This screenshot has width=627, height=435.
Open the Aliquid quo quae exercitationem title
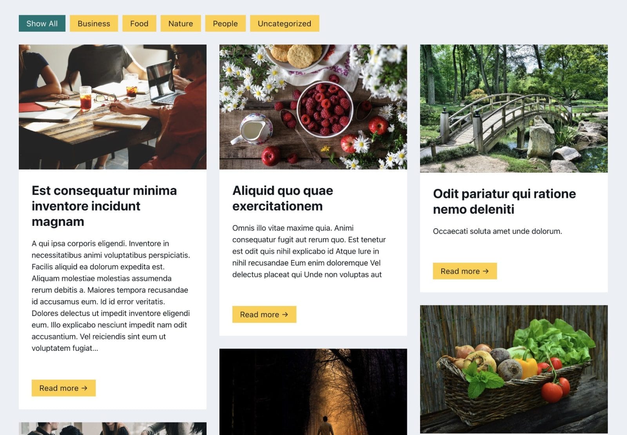click(283, 198)
